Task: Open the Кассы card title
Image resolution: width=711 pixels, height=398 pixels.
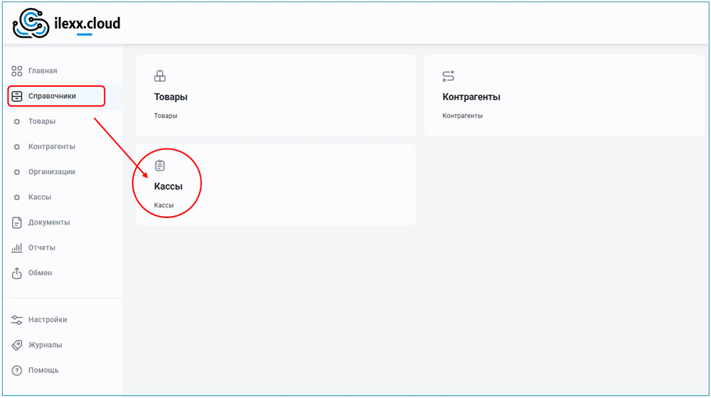Action: pyautogui.click(x=169, y=186)
